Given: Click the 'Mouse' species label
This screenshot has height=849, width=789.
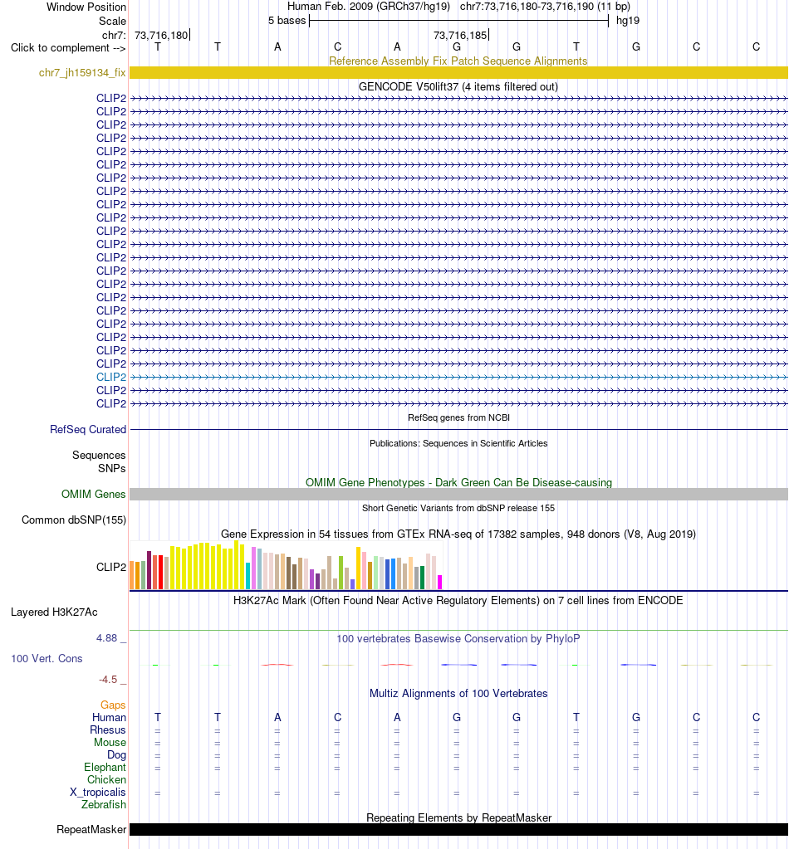Looking at the screenshot, I should click(110, 742).
